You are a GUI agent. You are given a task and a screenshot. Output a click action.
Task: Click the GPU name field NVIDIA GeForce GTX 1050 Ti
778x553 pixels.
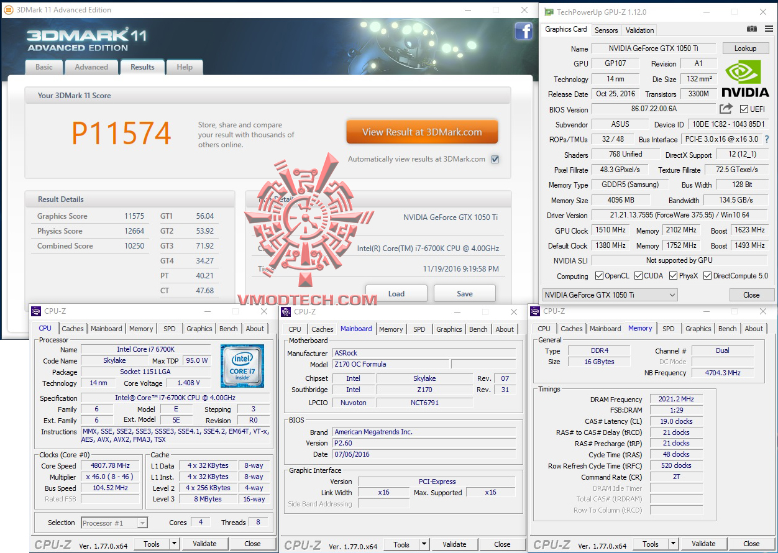tap(654, 48)
